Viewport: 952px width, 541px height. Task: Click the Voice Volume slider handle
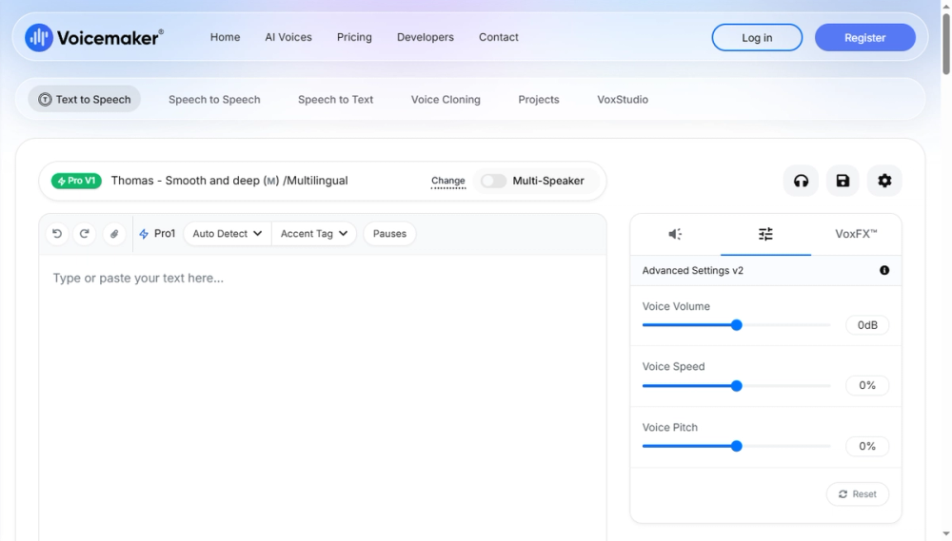(x=737, y=325)
